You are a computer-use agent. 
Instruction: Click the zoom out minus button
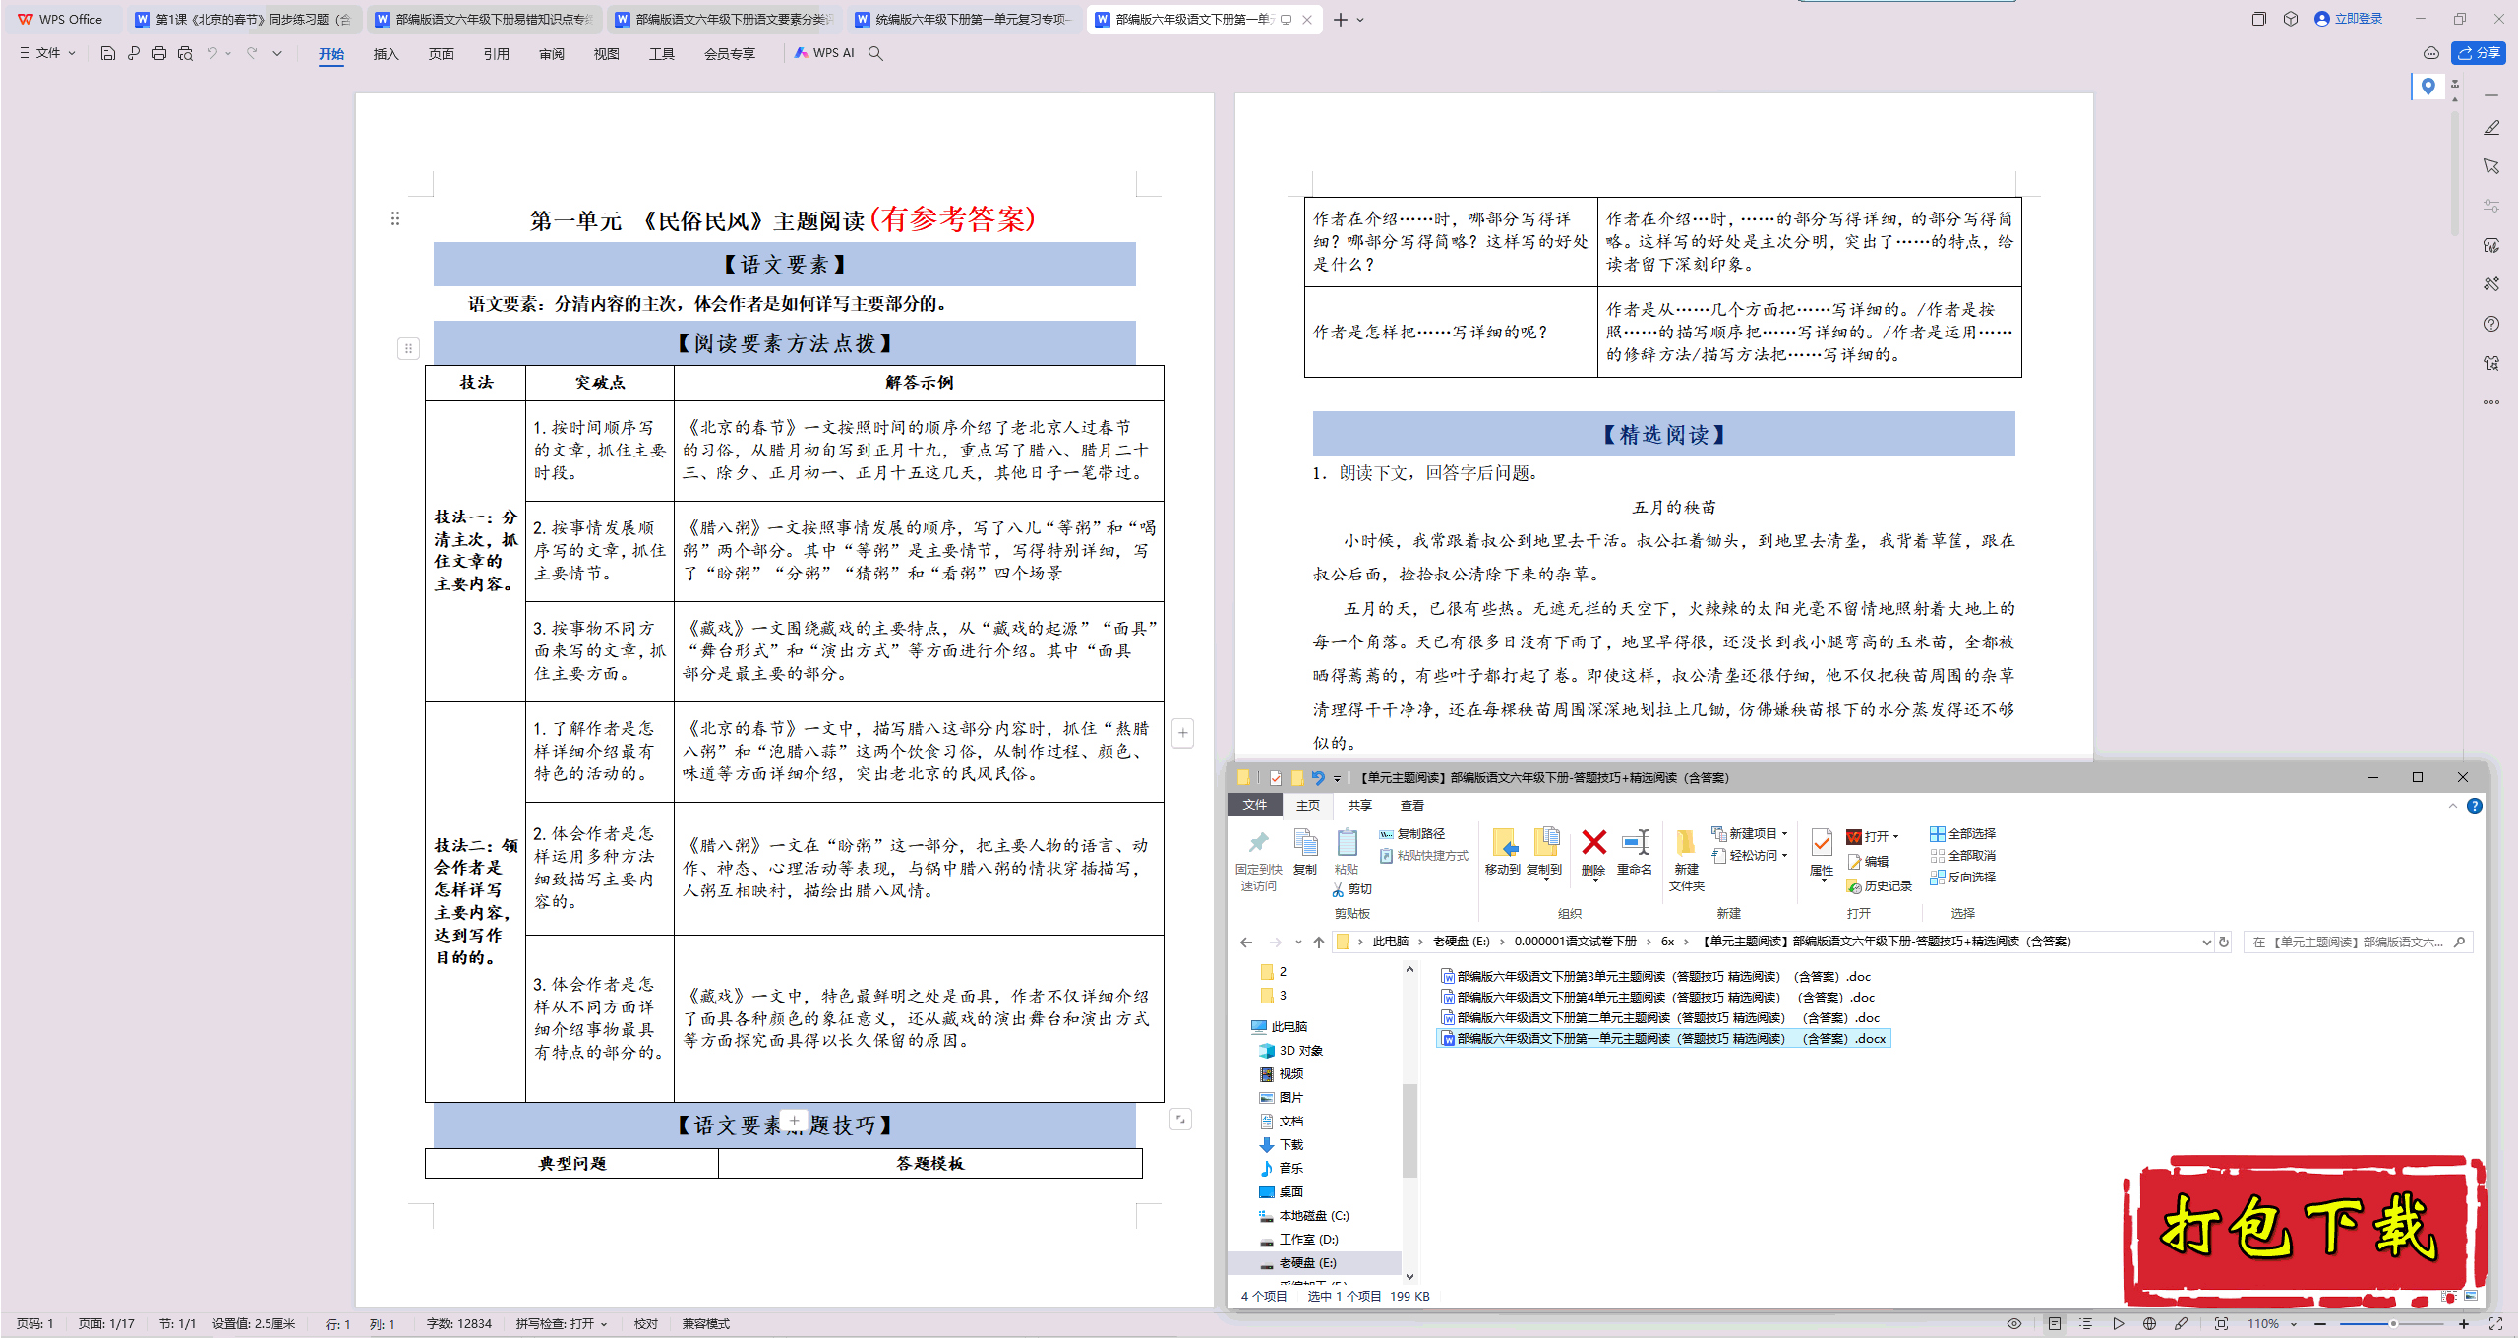(x=2321, y=1324)
